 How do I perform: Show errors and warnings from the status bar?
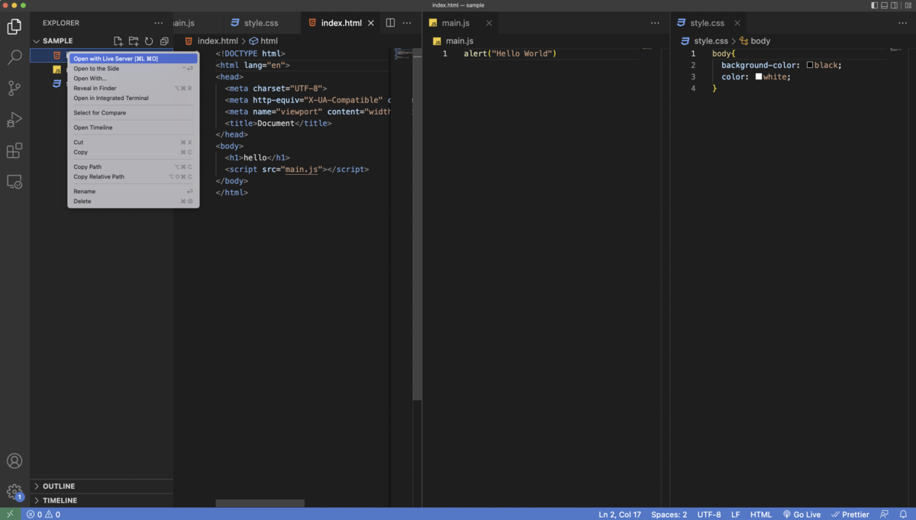44,514
